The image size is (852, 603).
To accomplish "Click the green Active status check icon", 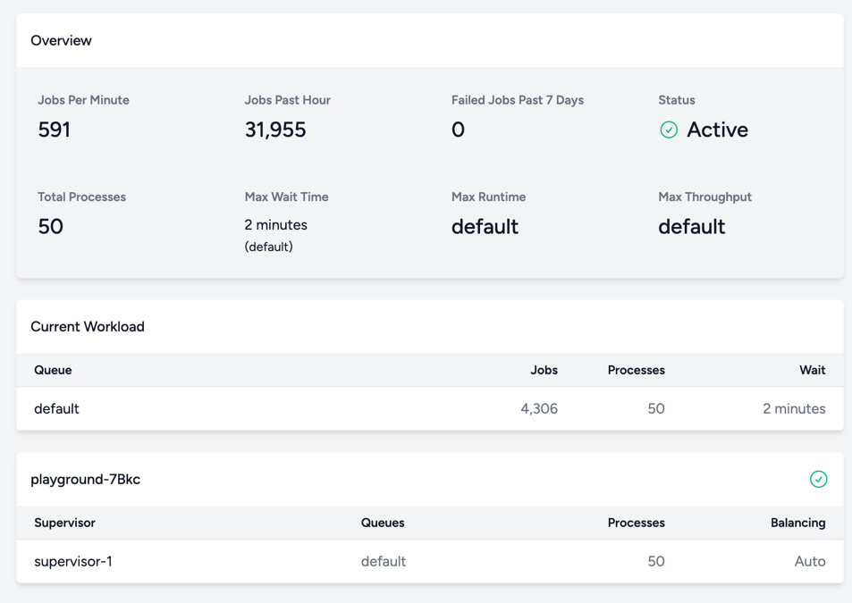I will (x=669, y=130).
